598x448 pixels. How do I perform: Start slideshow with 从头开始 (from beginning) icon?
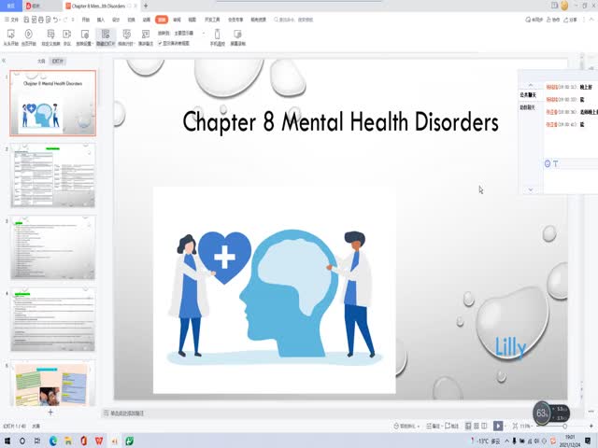coord(10,37)
